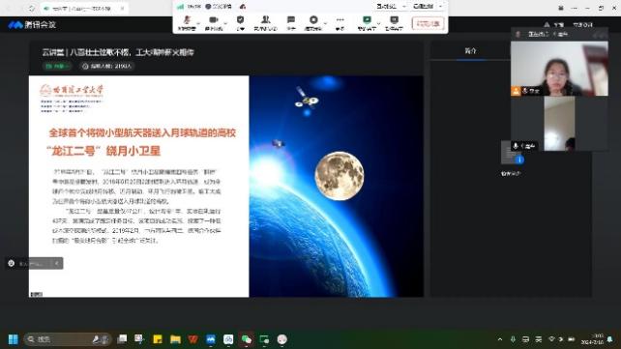Select the top participant video thumbnail

coord(559,69)
